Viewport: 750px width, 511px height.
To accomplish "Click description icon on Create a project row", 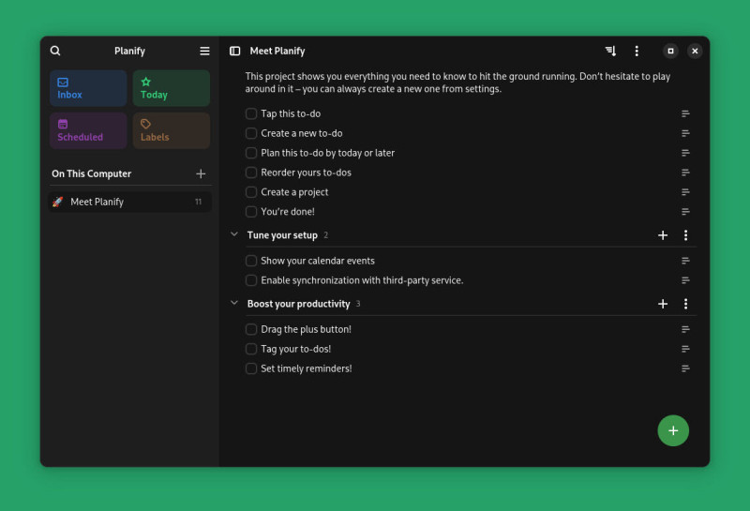I will tap(685, 192).
